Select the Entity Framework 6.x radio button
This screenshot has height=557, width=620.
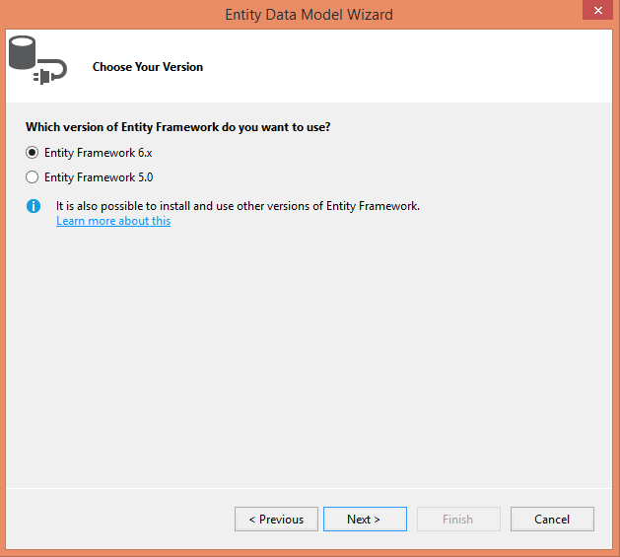click(33, 153)
